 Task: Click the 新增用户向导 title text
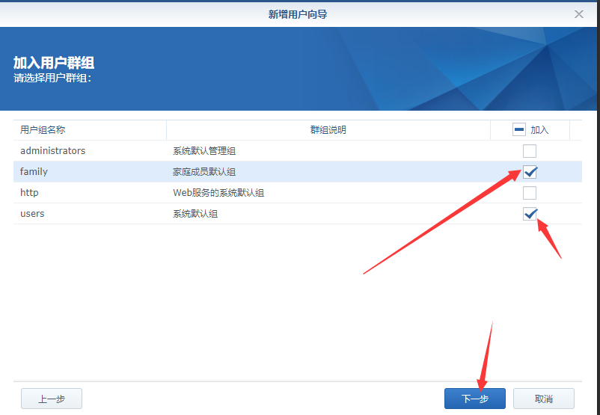[298, 14]
